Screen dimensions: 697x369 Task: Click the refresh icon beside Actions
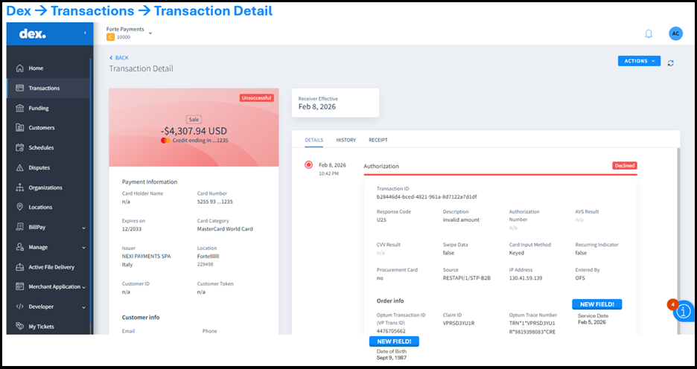(671, 62)
